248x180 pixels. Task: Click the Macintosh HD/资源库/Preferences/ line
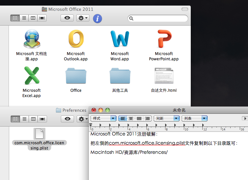(129, 152)
